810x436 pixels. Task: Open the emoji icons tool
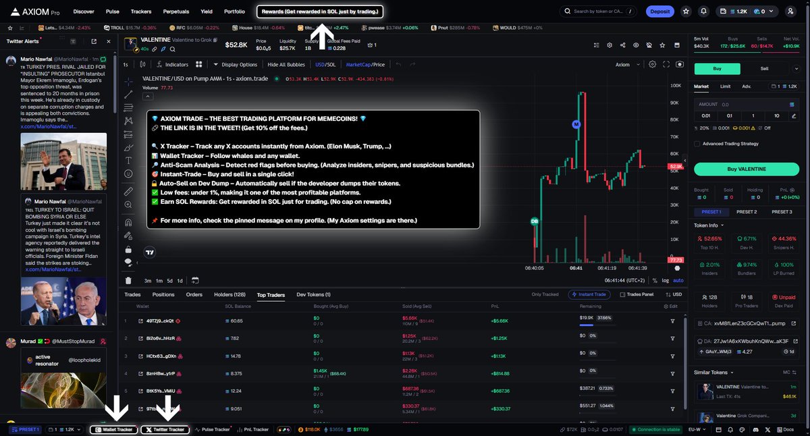pyautogui.click(x=128, y=174)
